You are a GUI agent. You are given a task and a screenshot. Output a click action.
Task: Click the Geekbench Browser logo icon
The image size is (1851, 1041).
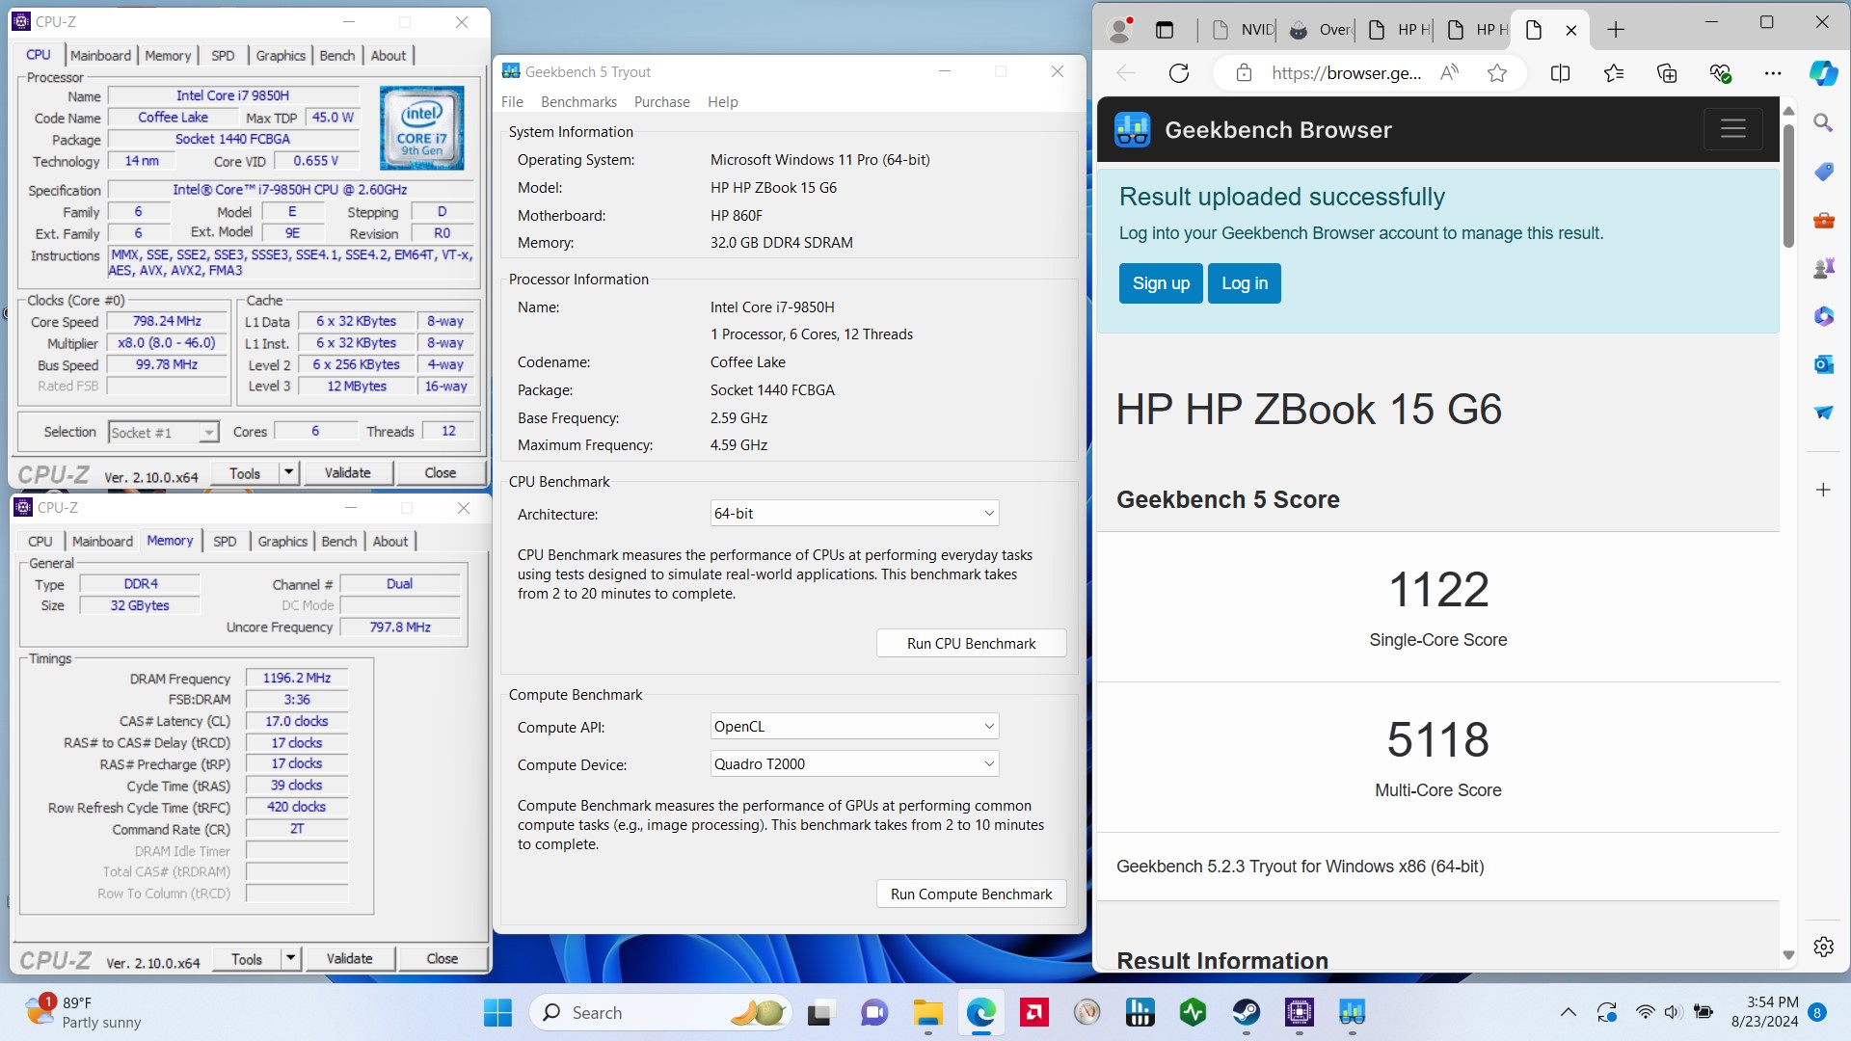[1132, 129]
